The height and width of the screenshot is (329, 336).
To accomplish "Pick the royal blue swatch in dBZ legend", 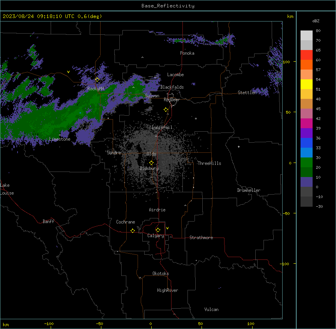I will tap(306, 143).
